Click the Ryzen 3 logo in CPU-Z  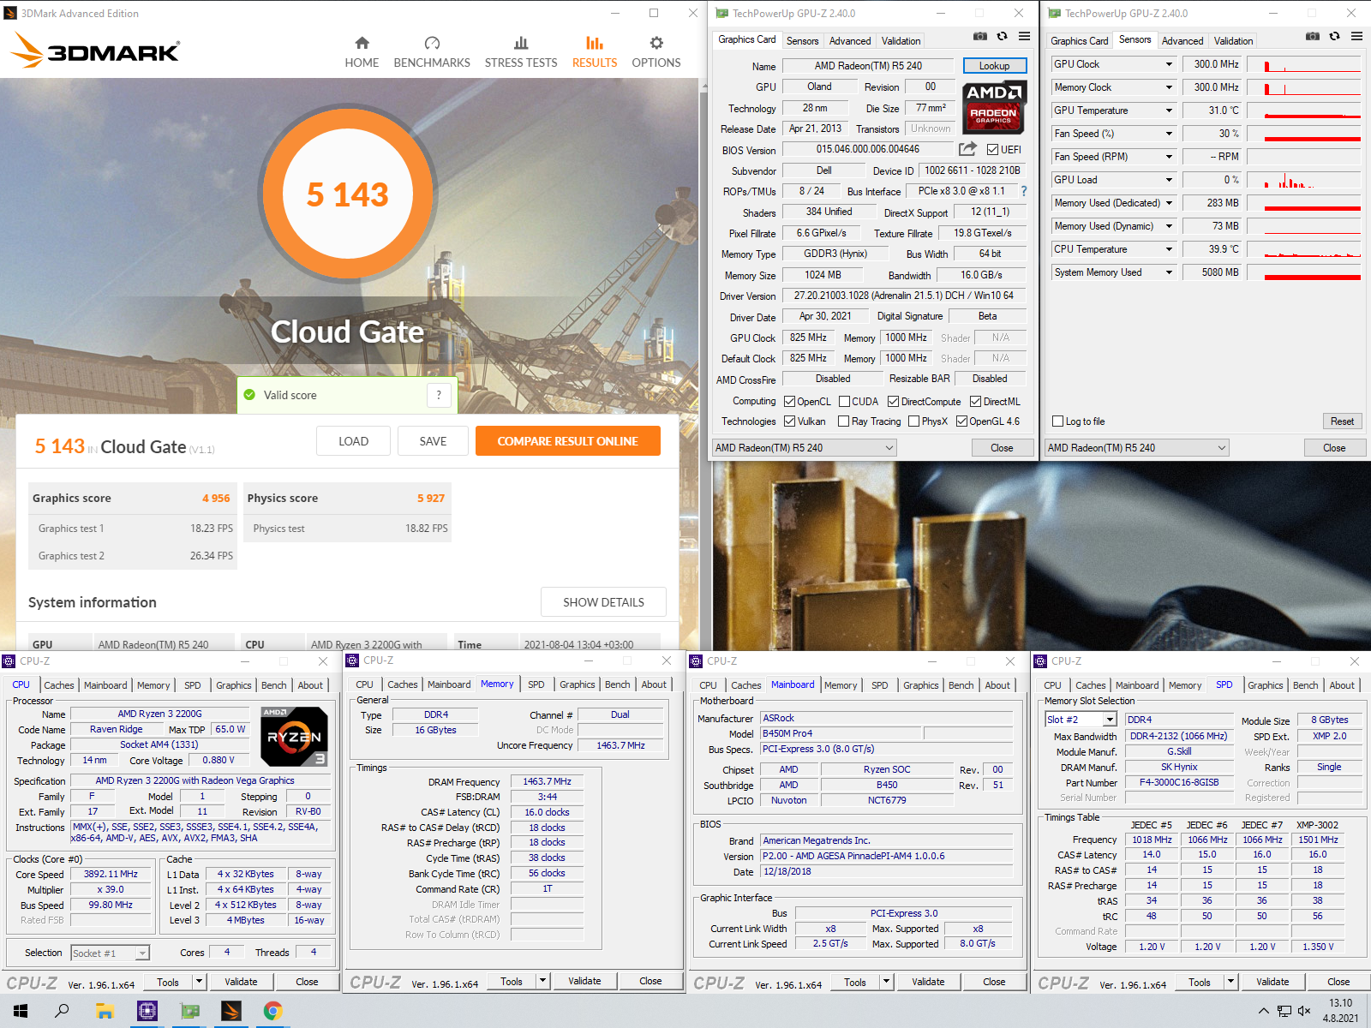(293, 737)
